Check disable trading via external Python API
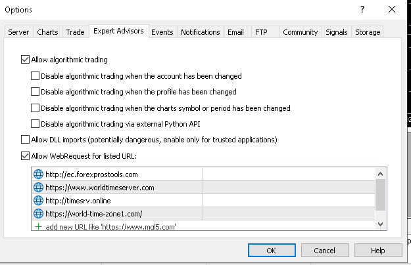This screenshot has width=411, height=265. (36, 124)
